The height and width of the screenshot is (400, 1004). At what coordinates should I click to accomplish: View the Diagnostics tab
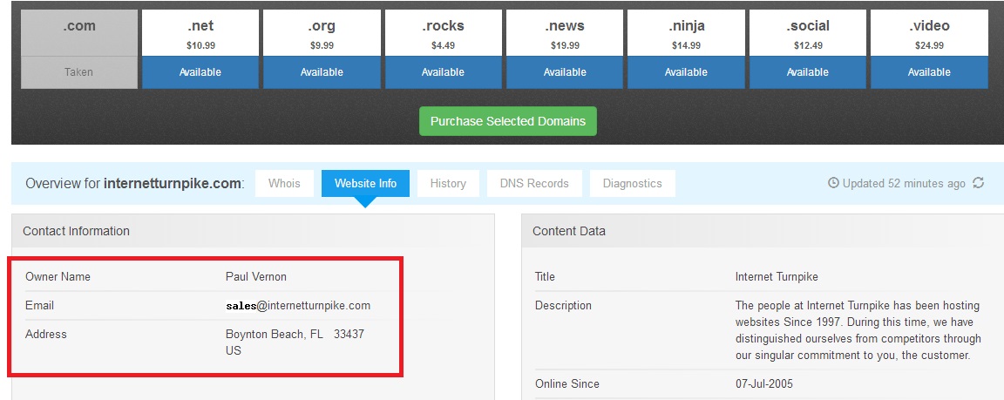(633, 183)
